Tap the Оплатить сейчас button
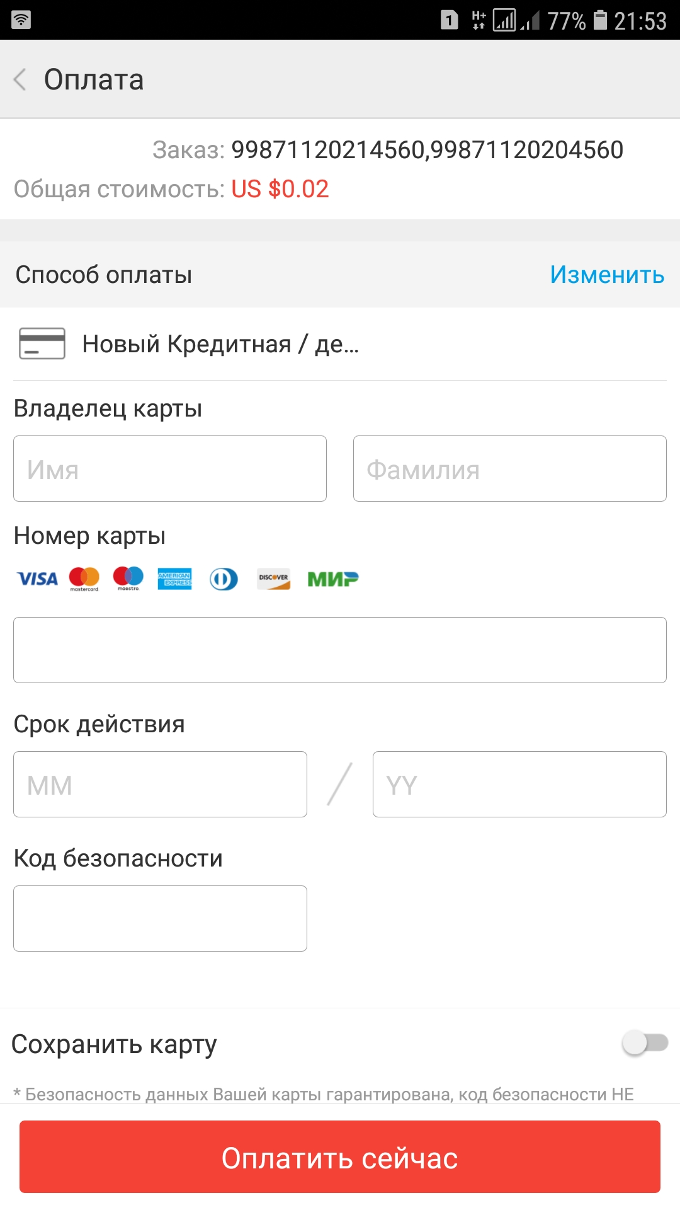This screenshot has width=680, height=1210. pyautogui.click(x=340, y=1157)
